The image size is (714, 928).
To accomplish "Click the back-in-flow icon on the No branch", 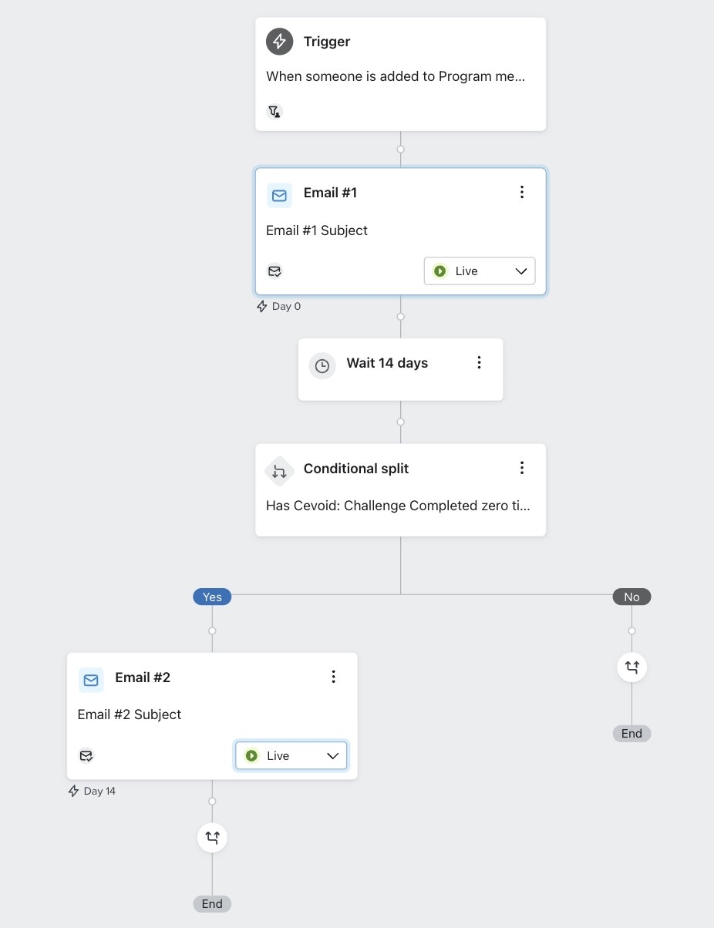I will point(631,667).
